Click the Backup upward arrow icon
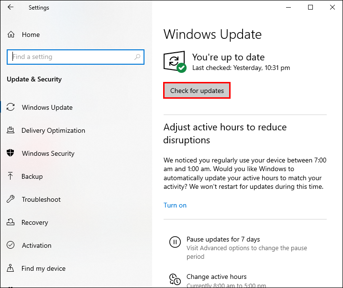343x288 pixels. (x=10, y=176)
